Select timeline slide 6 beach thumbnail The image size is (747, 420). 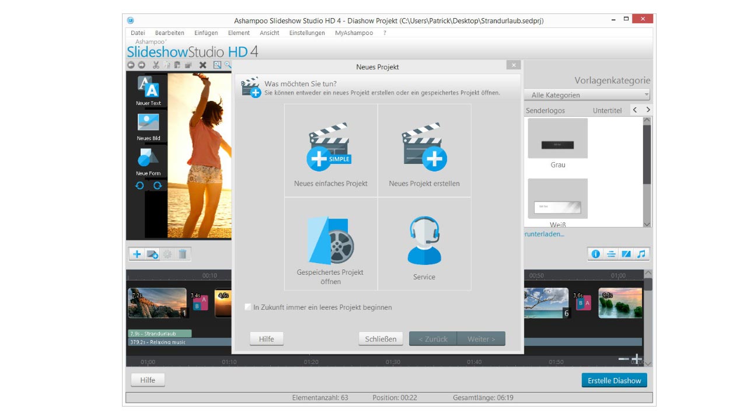pos(547,303)
